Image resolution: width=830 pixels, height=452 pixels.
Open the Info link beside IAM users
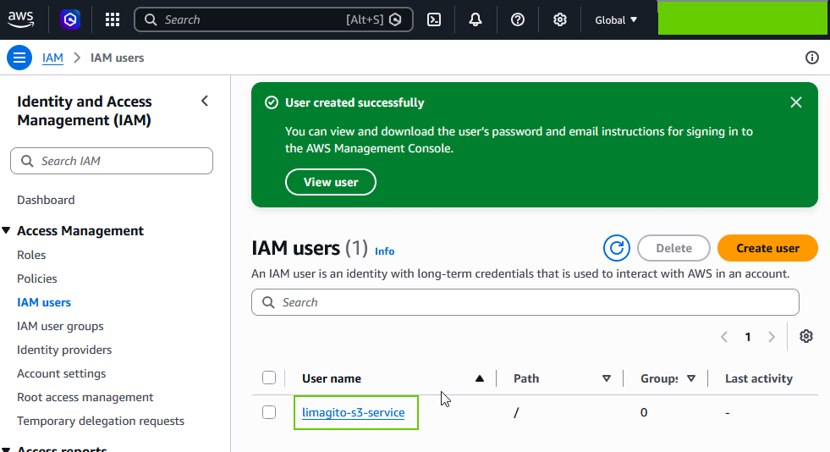coord(384,251)
